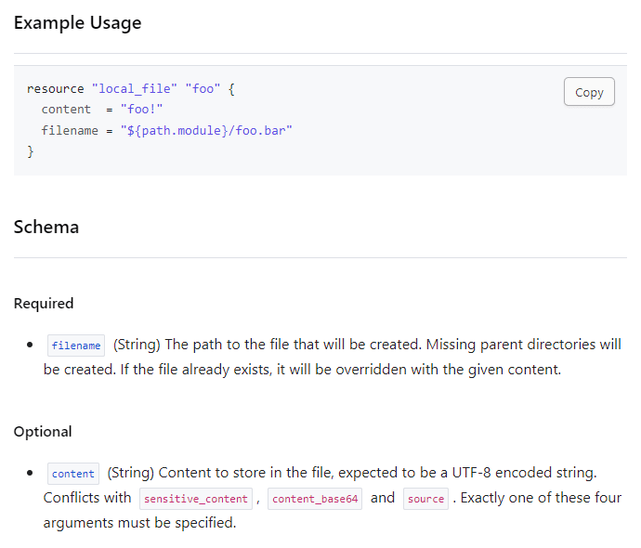Click text "overridden with the given content"
Viewport: 641px width, 548px height.
coord(448,370)
